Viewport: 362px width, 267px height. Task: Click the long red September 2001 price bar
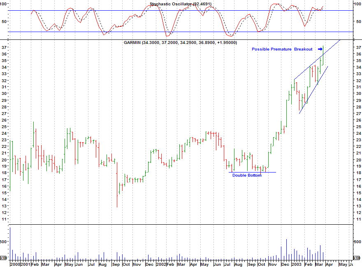coord(117,185)
